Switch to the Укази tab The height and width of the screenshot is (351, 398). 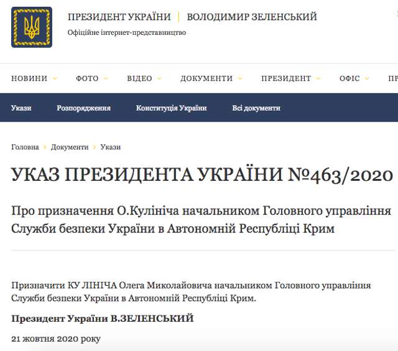click(21, 108)
